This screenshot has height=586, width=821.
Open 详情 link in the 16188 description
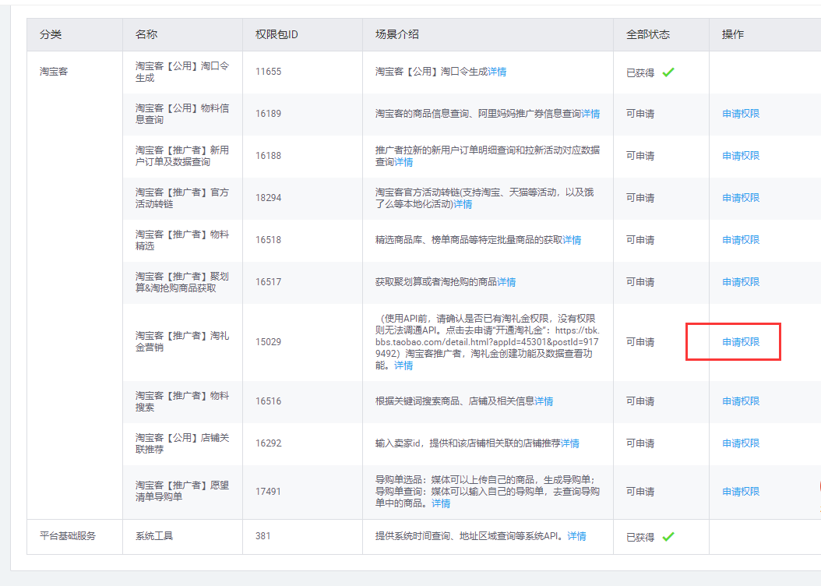403,162
